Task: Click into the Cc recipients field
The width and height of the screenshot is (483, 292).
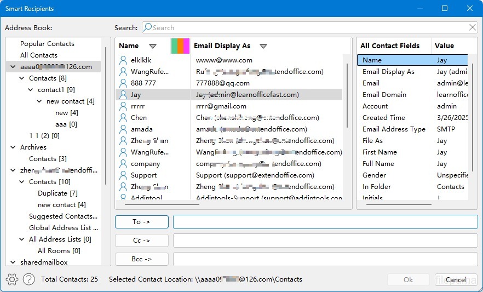Action: 325,241
